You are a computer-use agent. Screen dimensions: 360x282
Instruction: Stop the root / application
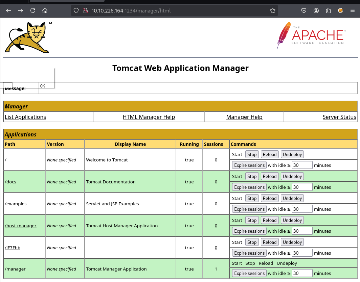click(x=252, y=154)
